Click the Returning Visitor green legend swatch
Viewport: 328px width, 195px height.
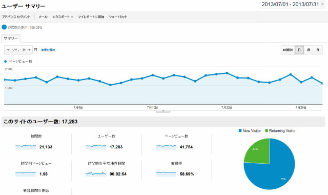tap(266, 131)
